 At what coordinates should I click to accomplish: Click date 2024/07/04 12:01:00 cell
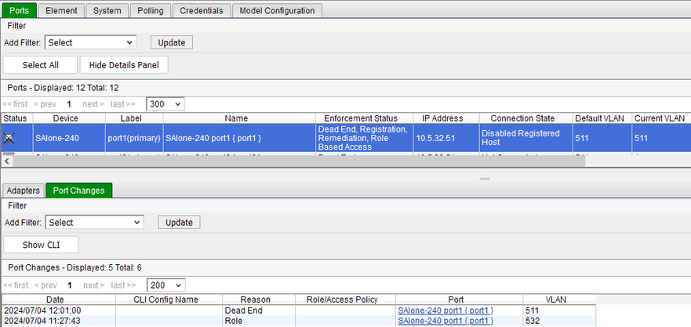click(59, 311)
